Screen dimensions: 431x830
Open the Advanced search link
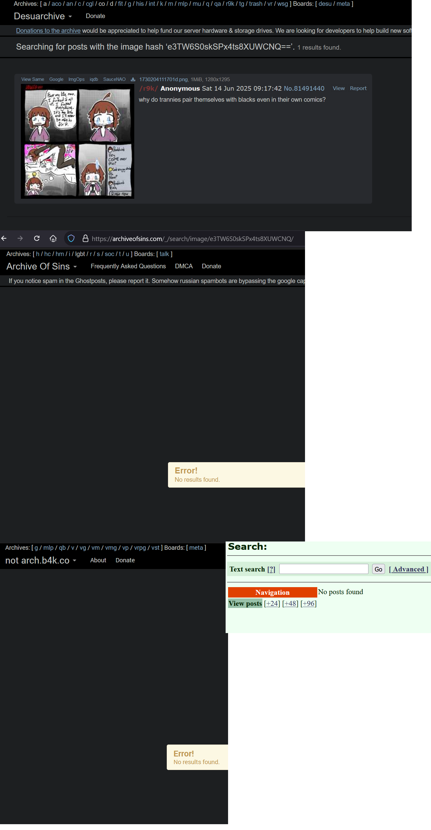point(408,569)
